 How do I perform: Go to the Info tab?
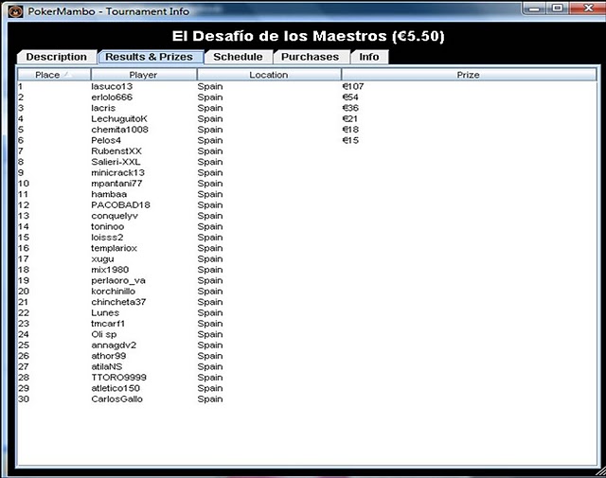click(369, 57)
